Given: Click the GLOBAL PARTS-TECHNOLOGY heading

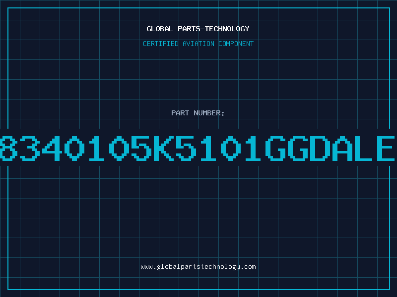Looking at the screenshot, I should [x=198, y=29].
